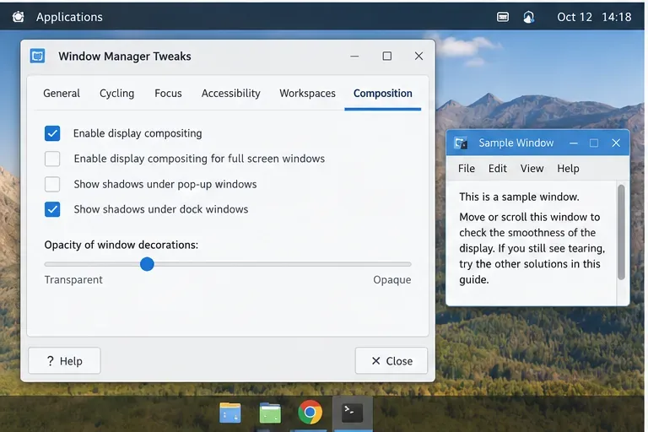648x432 pixels.
Task: Open the Applications menu in top panel
Action: pos(69,17)
